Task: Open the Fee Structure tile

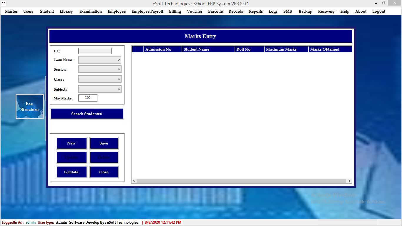Action: (30, 107)
